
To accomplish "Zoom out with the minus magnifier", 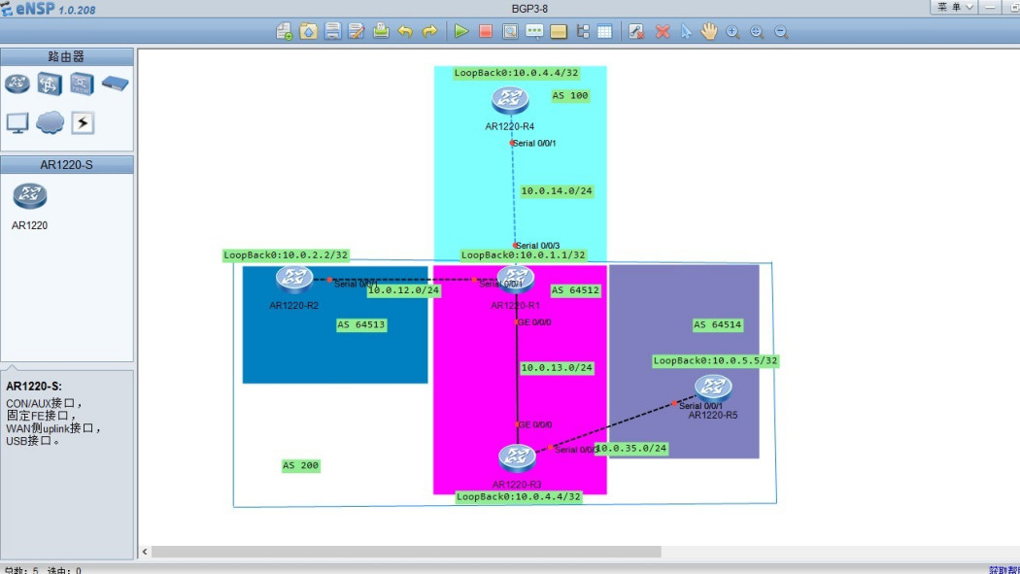I will click(781, 31).
